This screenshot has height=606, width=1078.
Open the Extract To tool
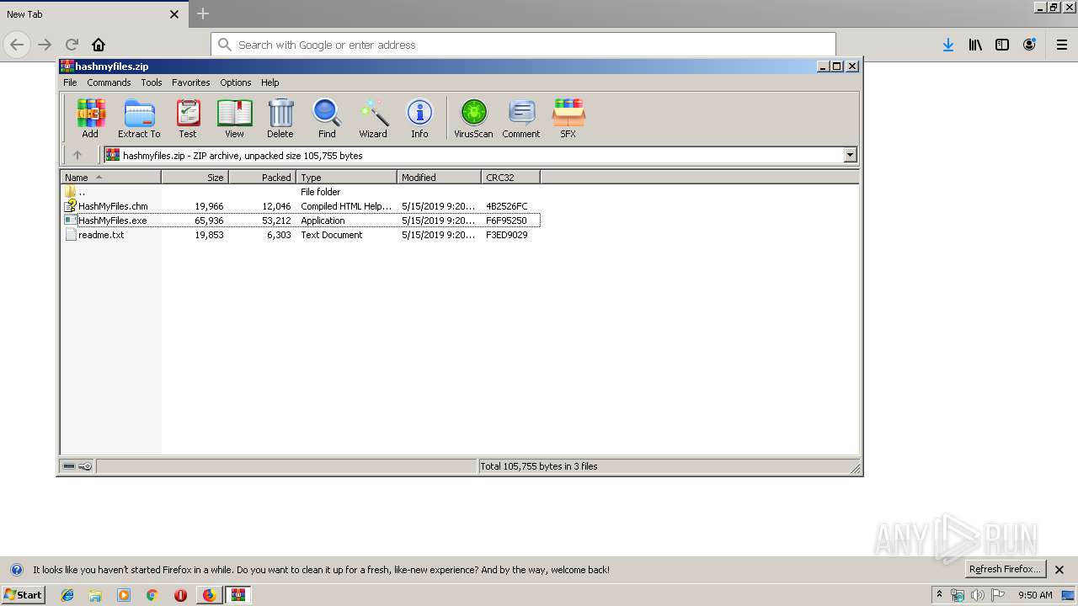(139, 118)
